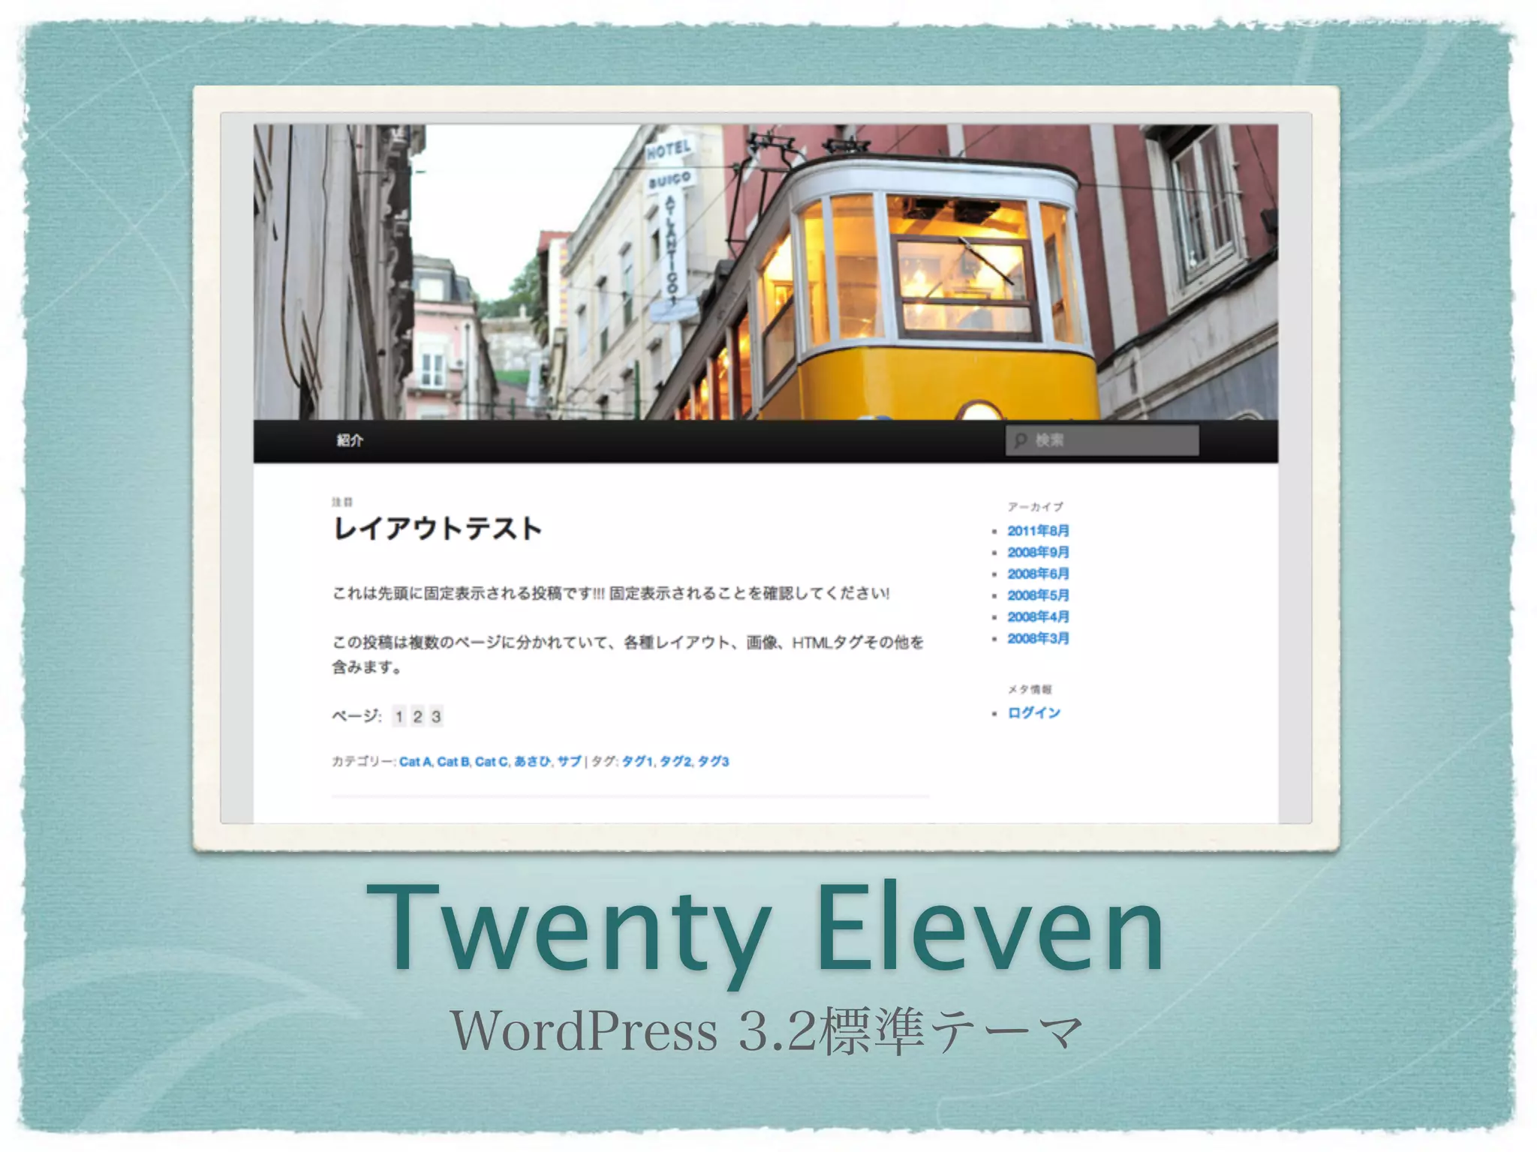Viewport: 1537px width, 1152px height.
Task: Open the 2008年4月 archive
Action: pyautogui.click(x=1038, y=616)
